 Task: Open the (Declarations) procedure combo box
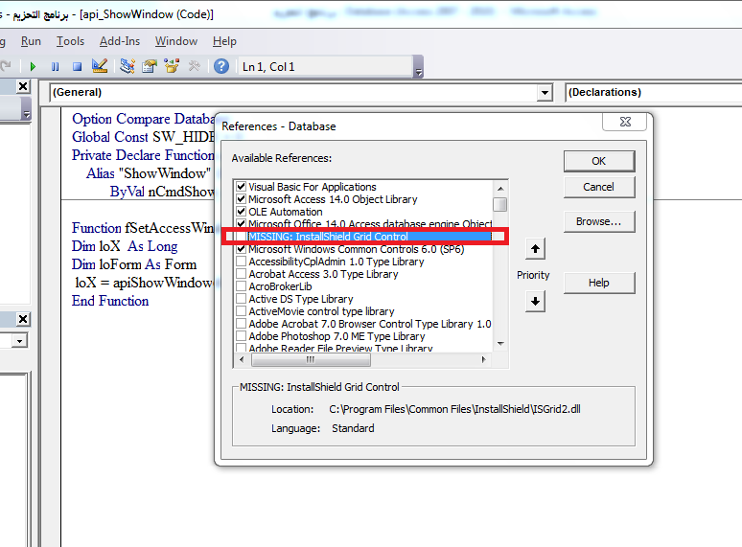pyautogui.click(x=654, y=92)
